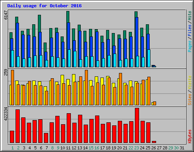Click day 11 on the x-axis
The width and height of the screenshot is (194, 152).
pos(68,148)
